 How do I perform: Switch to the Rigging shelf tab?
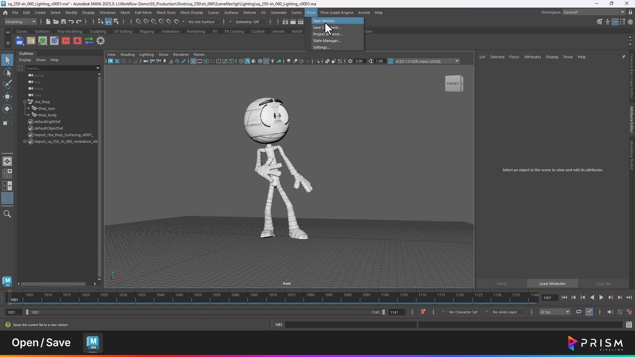pyautogui.click(x=147, y=31)
